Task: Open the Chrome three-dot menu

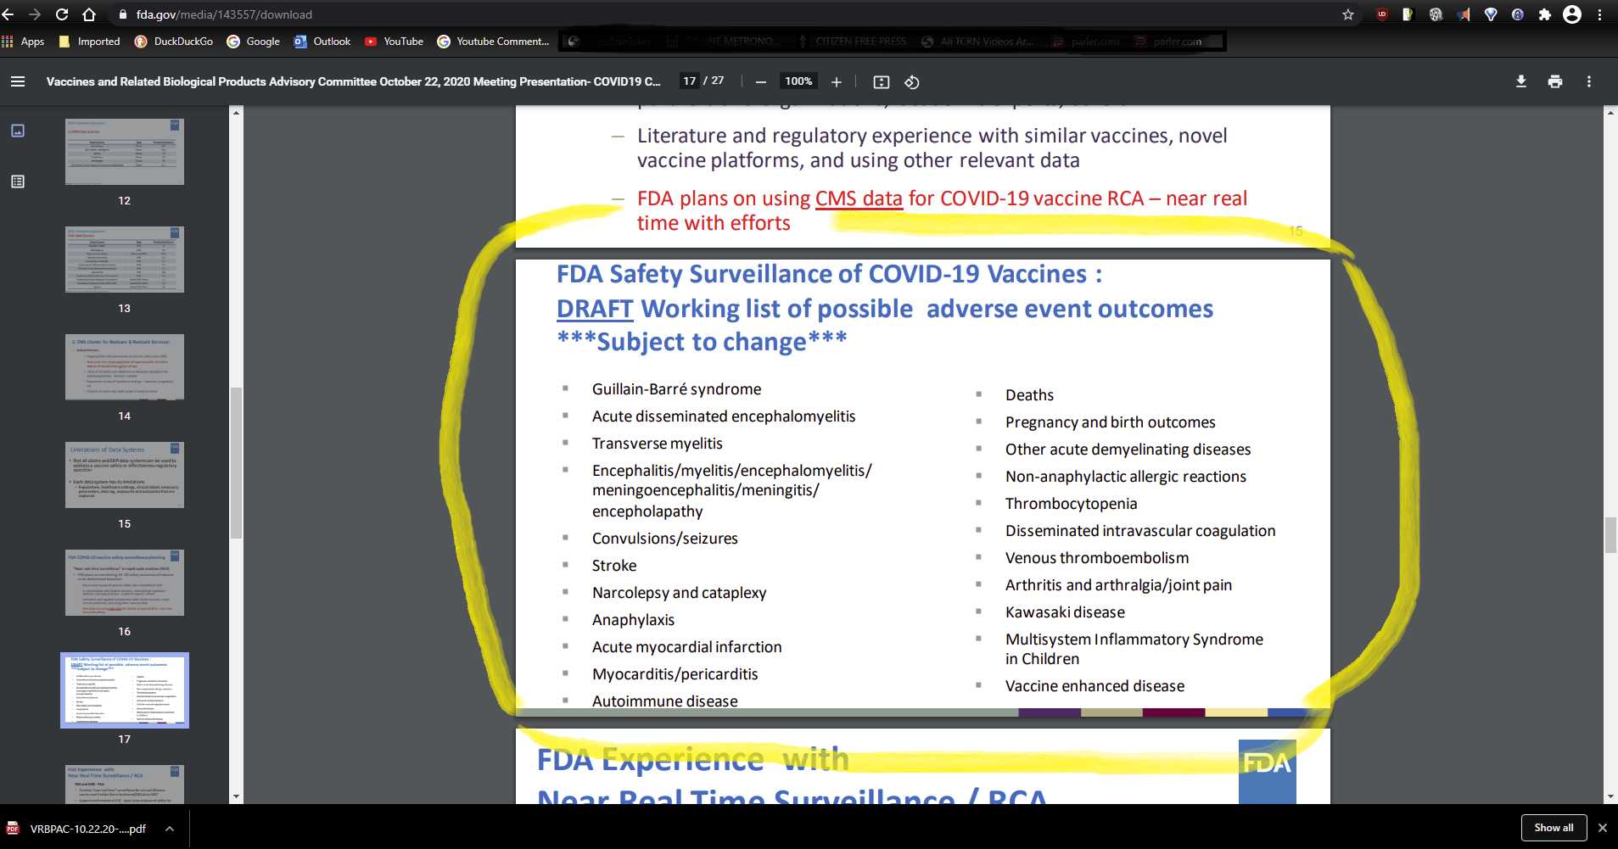Action: (x=1600, y=14)
